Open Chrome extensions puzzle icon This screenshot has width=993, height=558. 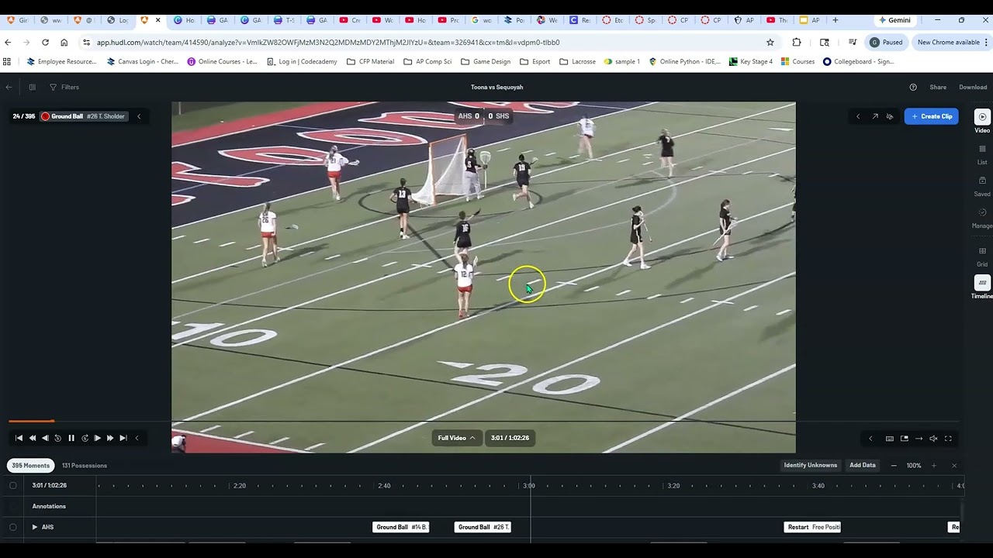[x=797, y=42]
